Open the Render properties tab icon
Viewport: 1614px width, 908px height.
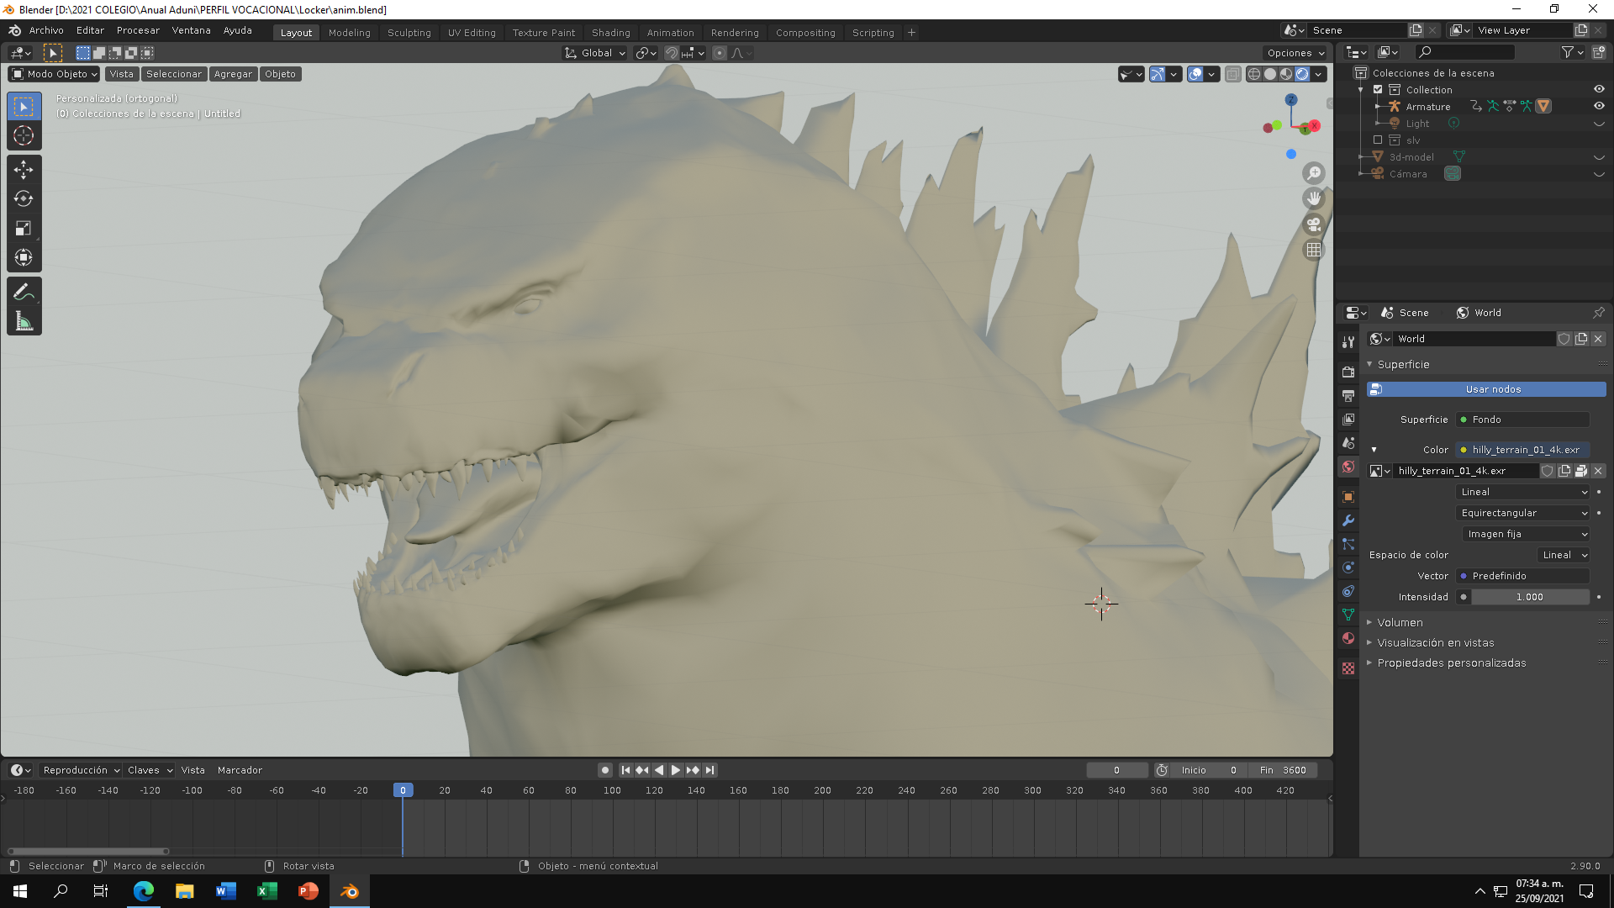pos(1348,372)
